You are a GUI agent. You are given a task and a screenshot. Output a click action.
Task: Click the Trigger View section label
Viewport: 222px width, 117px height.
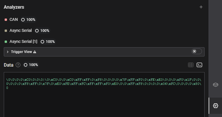pyautogui.click(x=22, y=52)
